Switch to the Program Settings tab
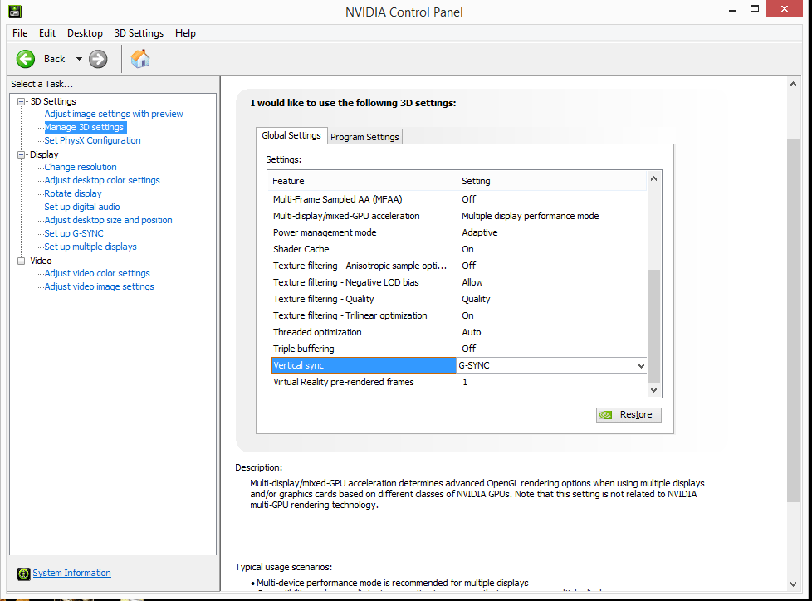Viewport: 812px width, 601px height. pos(364,137)
